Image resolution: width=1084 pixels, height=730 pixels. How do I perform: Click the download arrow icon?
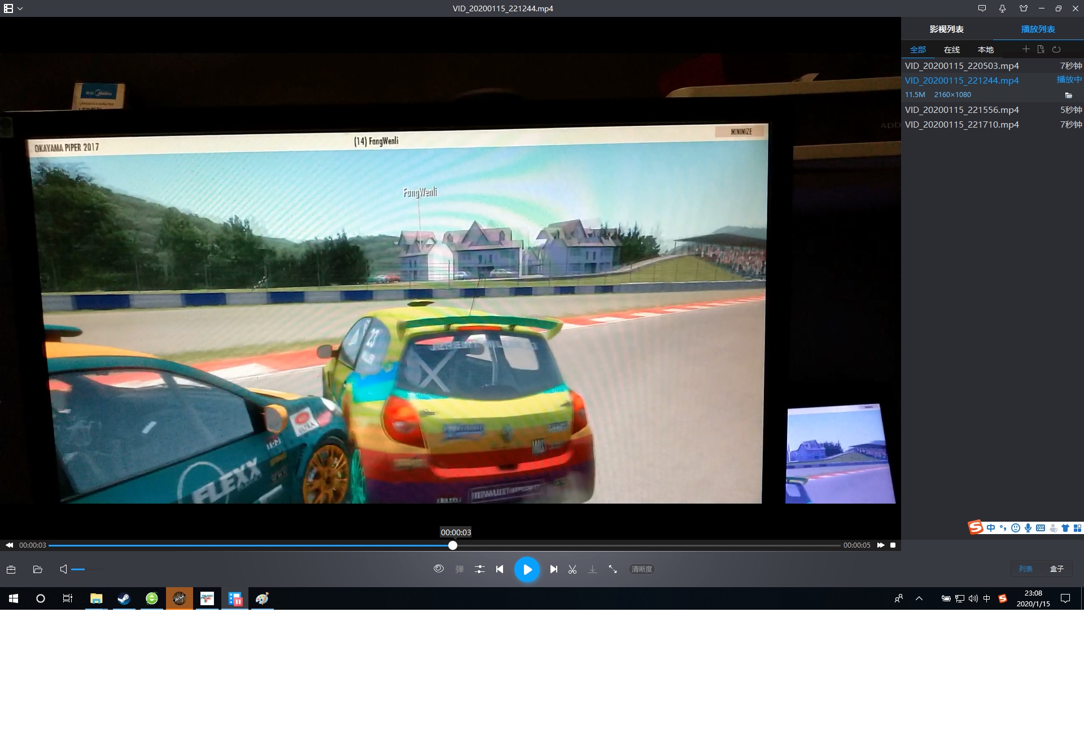tap(592, 569)
